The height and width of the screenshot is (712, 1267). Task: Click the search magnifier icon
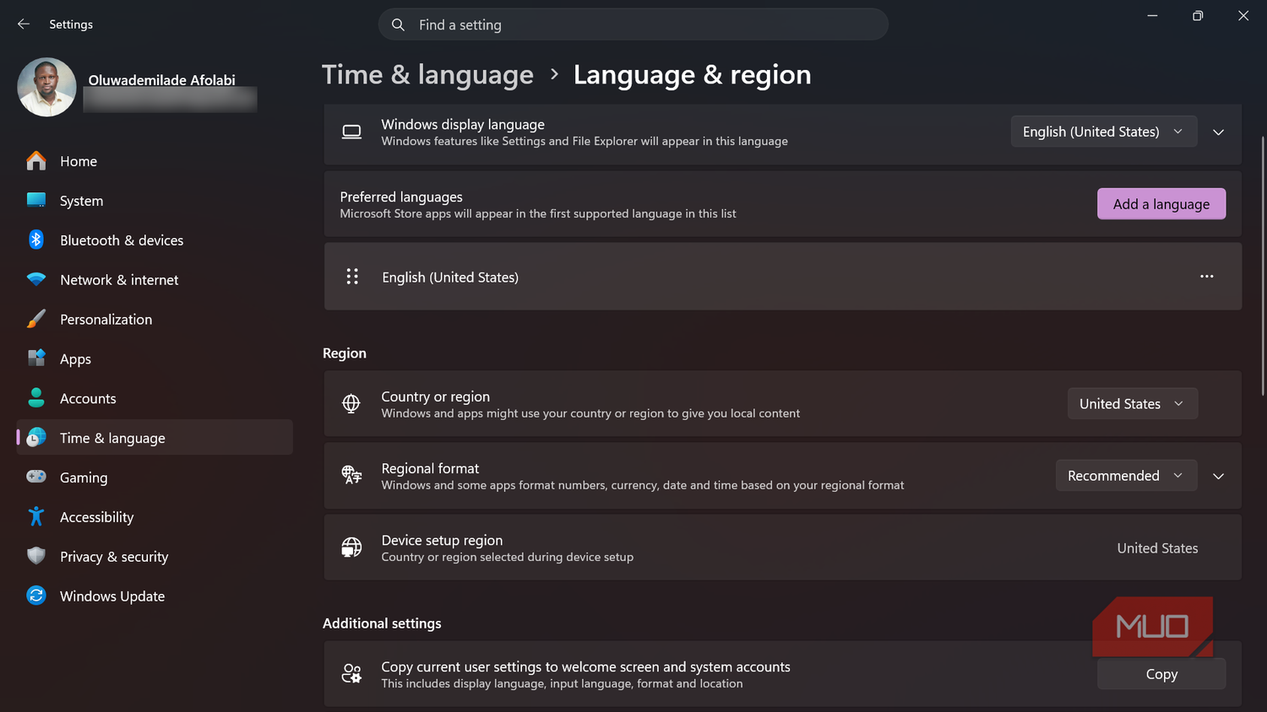(x=398, y=24)
